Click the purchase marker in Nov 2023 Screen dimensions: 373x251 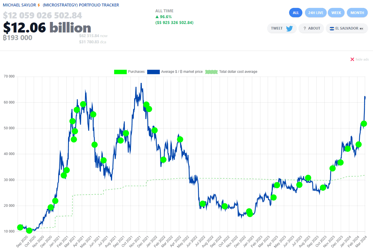pyautogui.click(x=333, y=168)
